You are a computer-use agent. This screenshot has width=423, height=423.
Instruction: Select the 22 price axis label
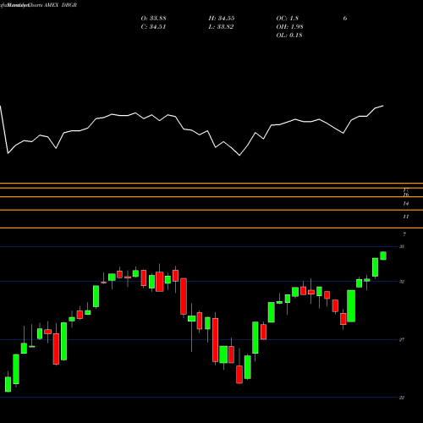(402, 398)
